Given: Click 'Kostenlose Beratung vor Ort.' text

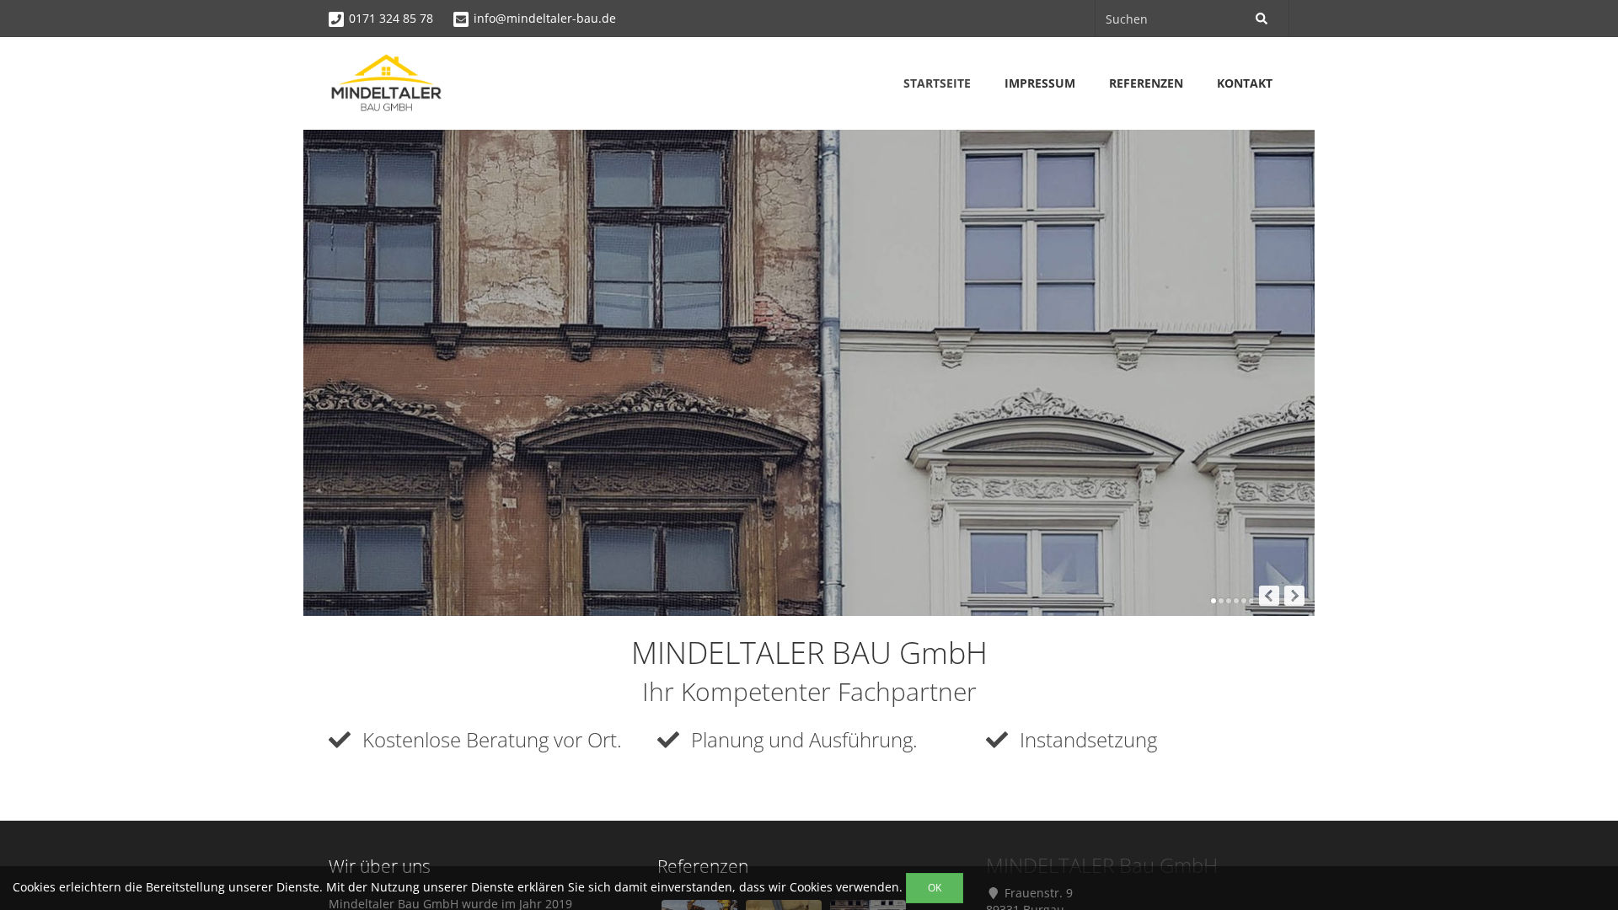Looking at the screenshot, I should pos(491,740).
